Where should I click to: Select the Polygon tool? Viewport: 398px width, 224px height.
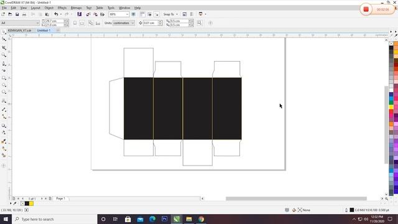tap(4, 92)
